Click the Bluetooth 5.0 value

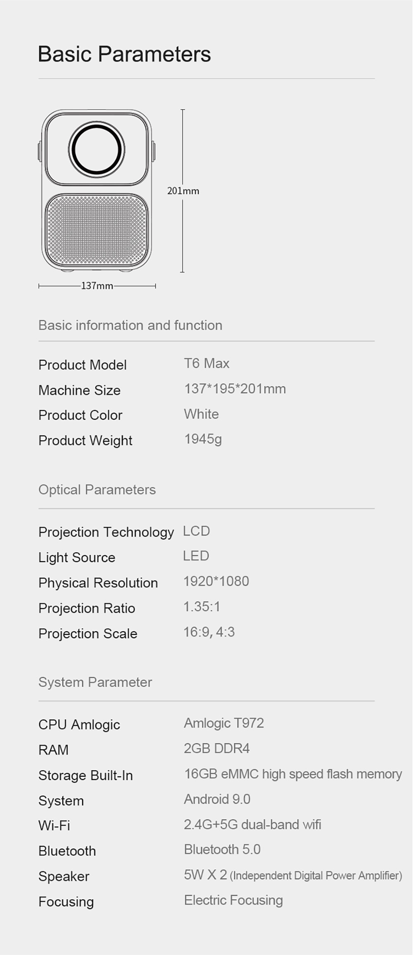pyautogui.click(x=222, y=849)
